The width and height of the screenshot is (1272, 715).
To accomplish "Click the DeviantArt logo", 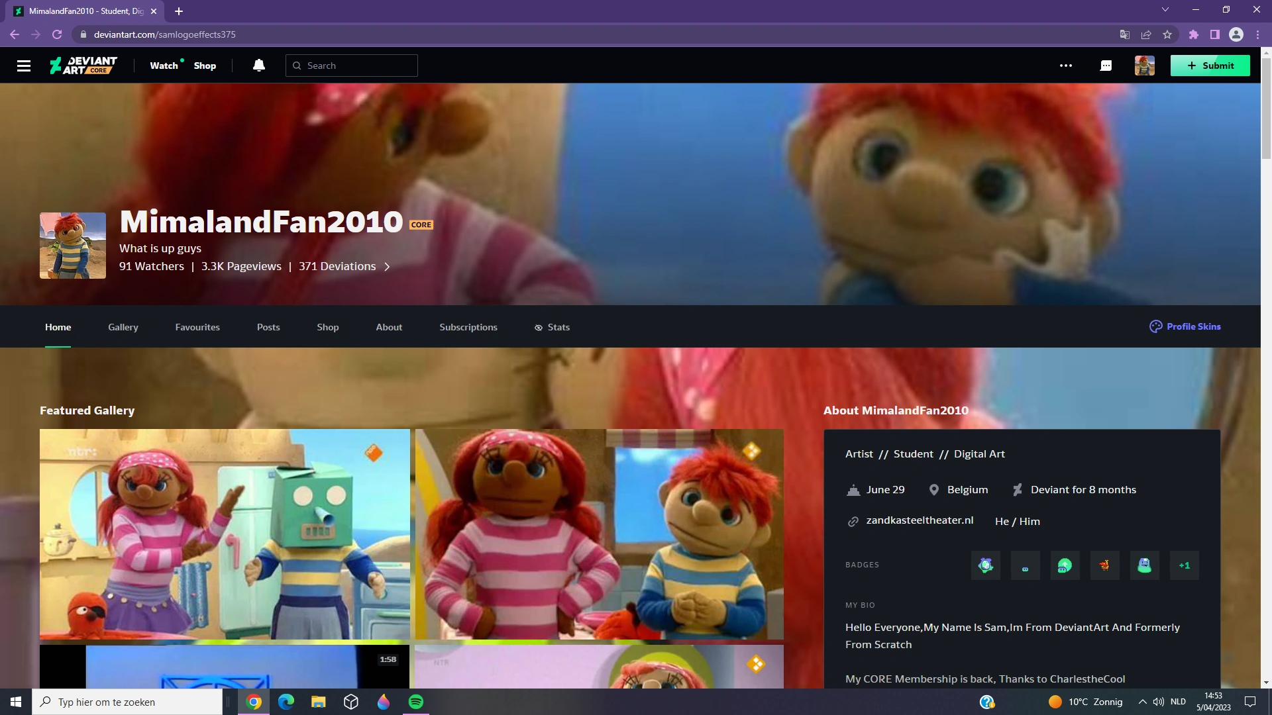I will click(82, 65).
